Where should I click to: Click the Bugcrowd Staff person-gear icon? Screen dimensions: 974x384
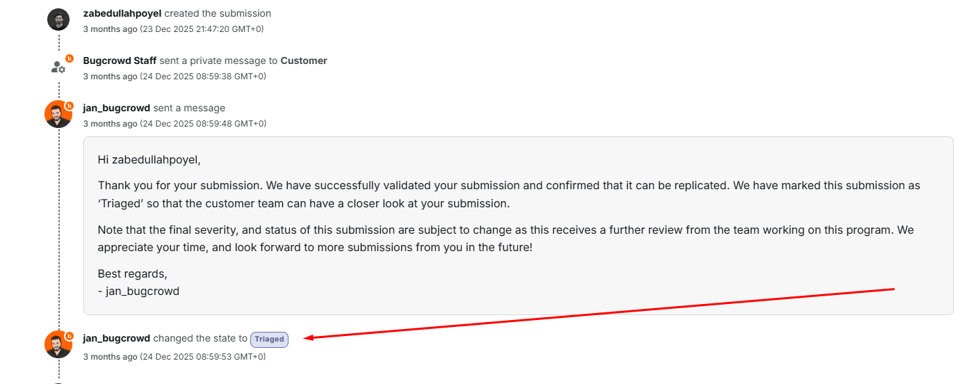(x=58, y=67)
